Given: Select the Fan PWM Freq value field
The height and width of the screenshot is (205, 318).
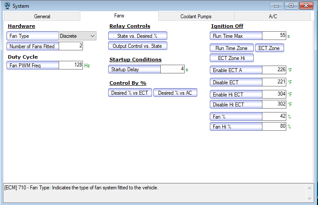Looking at the screenshot, I should (x=71, y=65).
